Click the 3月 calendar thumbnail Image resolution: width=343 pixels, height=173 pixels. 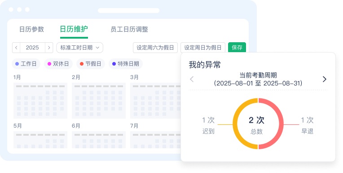pos(156,101)
